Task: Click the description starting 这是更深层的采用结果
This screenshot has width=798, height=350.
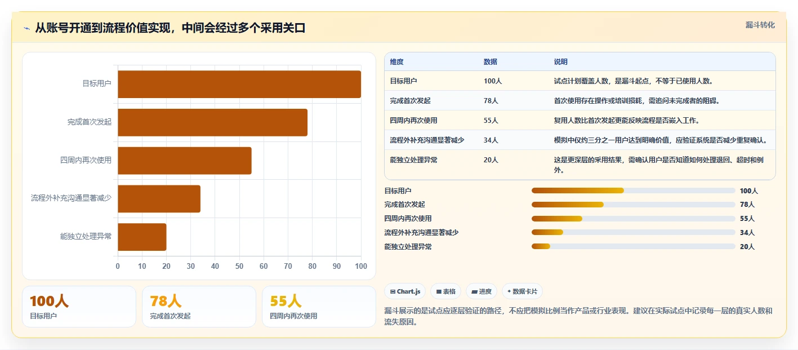Action: pos(659,165)
